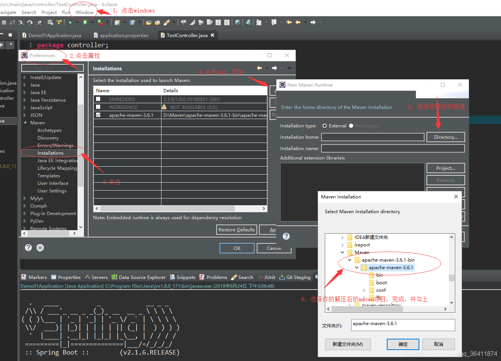Click the globe Web Browser icon in the toolbar
Image resolution: width=501 pixels, height=361 pixels.
[x=237, y=22]
